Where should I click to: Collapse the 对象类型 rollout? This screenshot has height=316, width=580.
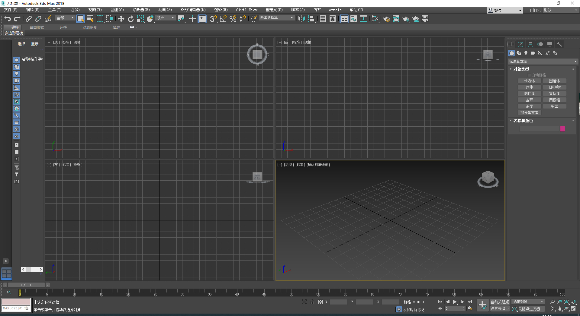[x=521, y=69]
